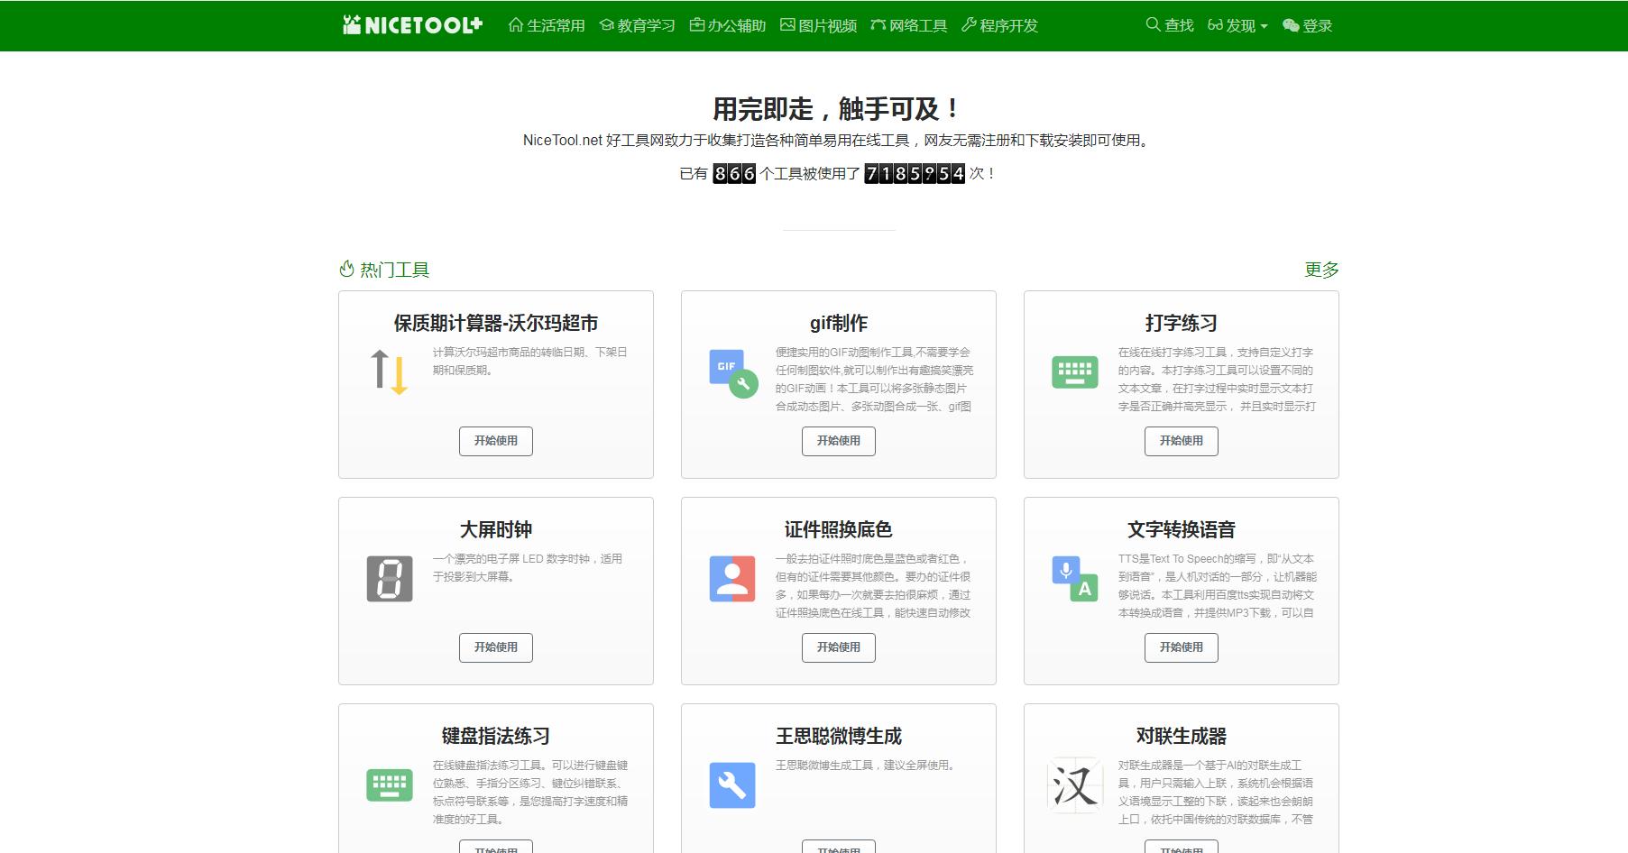1628x853 pixels.
Task: Click the keyboard icon for 打字练习
Action: pyautogui.click(x=1073, y=370)
